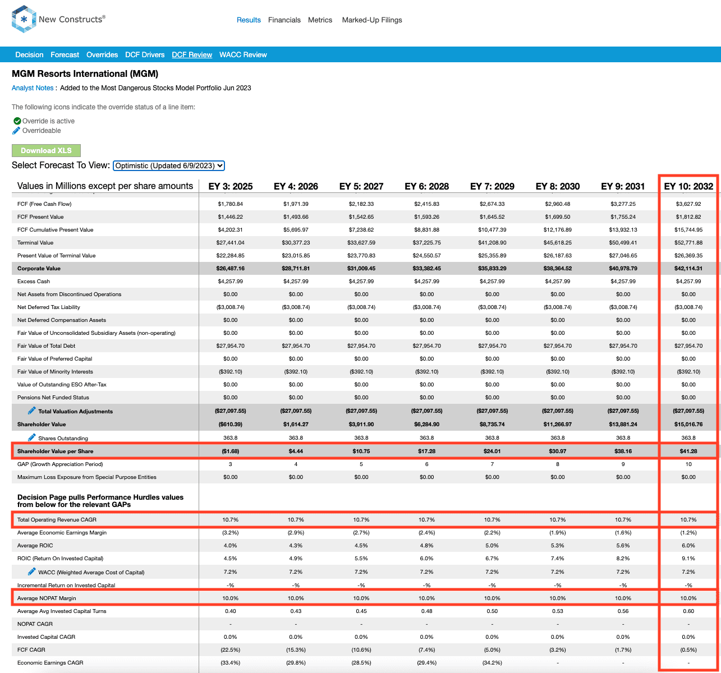Click the Pensions Net Funded Status label

tap(53, 397)
